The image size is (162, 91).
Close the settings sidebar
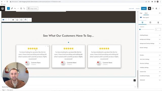click(x=160, y=13)
